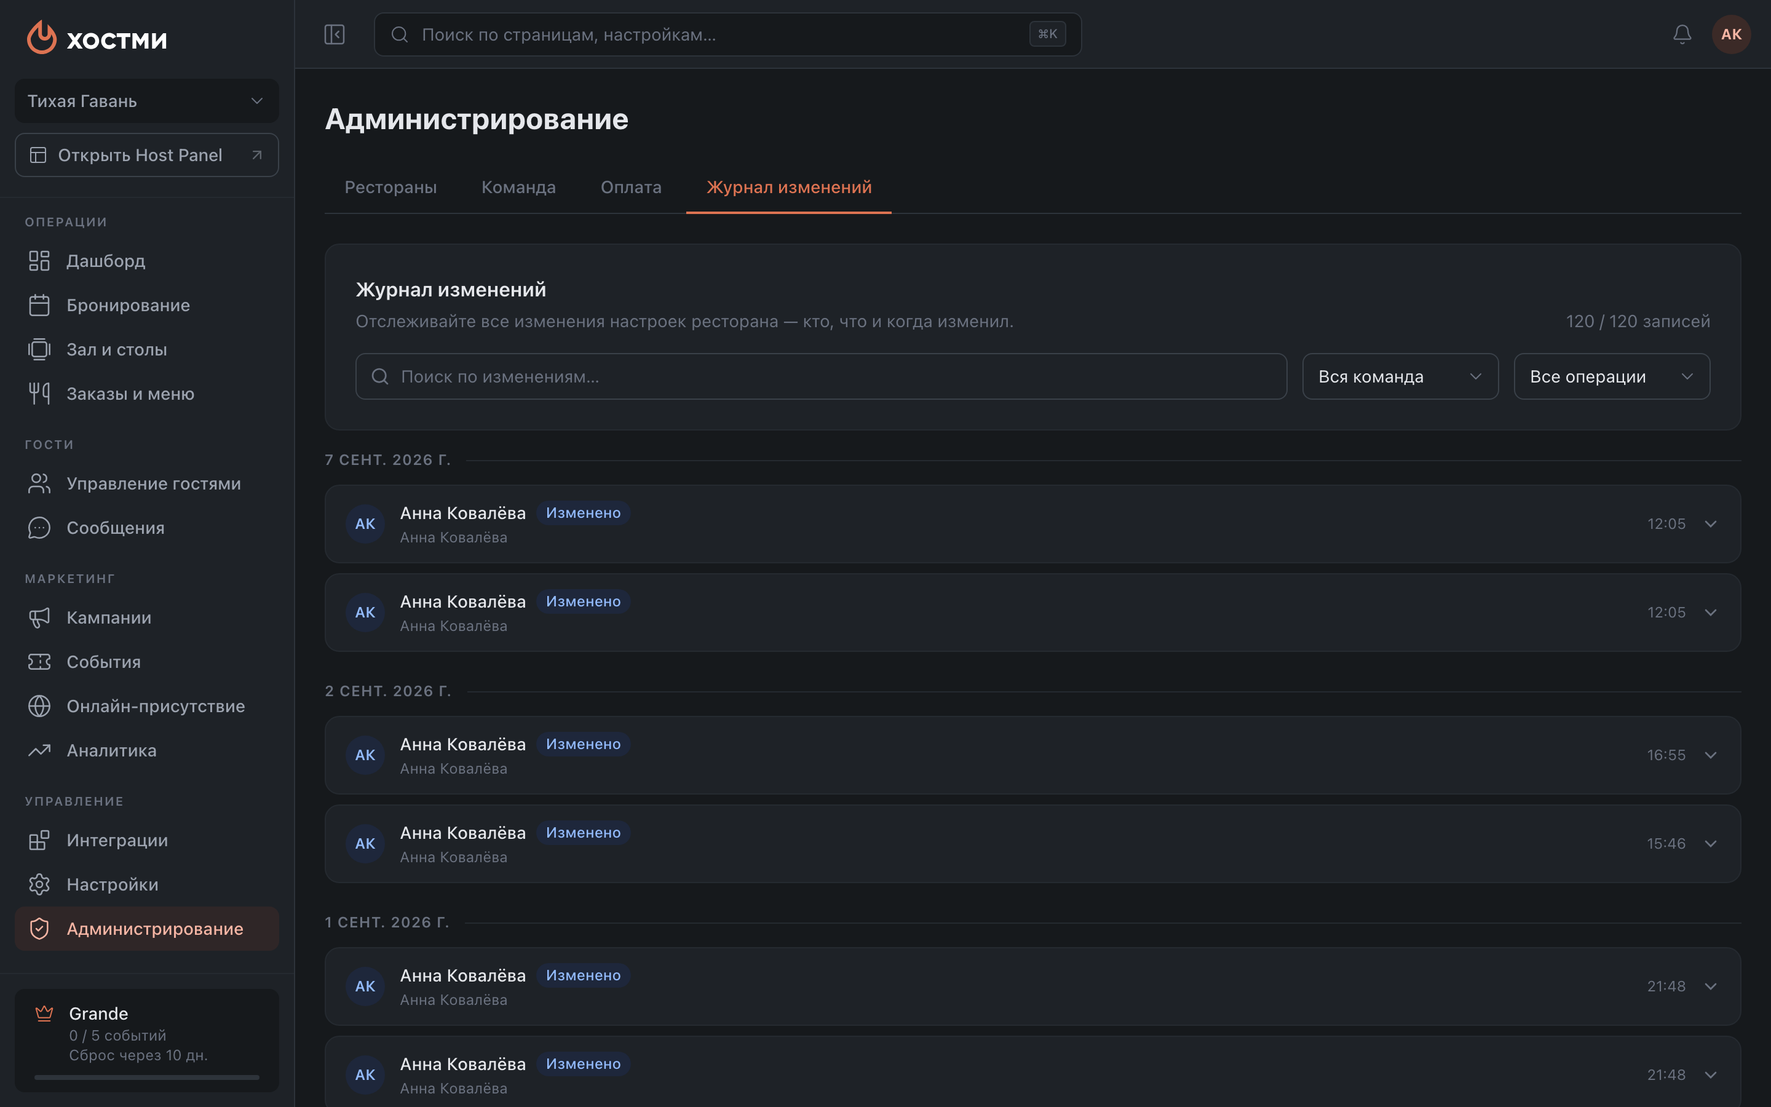Open Настройки gear section
Image resolution: width=1771 pixels, height=1107 pixels.
click(x=146, y=884)
